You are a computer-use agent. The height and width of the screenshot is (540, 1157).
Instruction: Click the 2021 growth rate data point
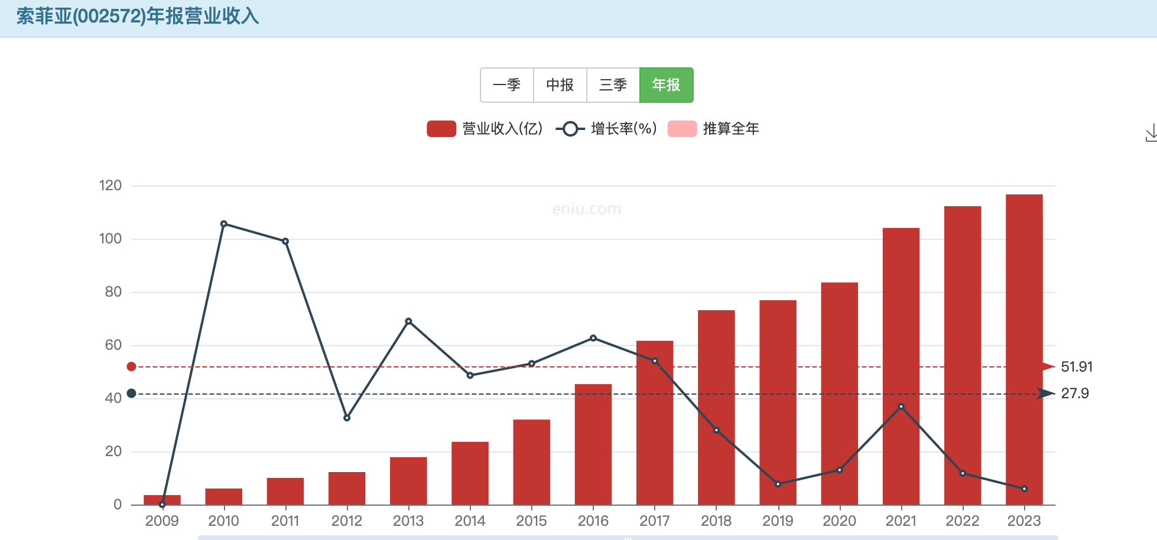901,406
